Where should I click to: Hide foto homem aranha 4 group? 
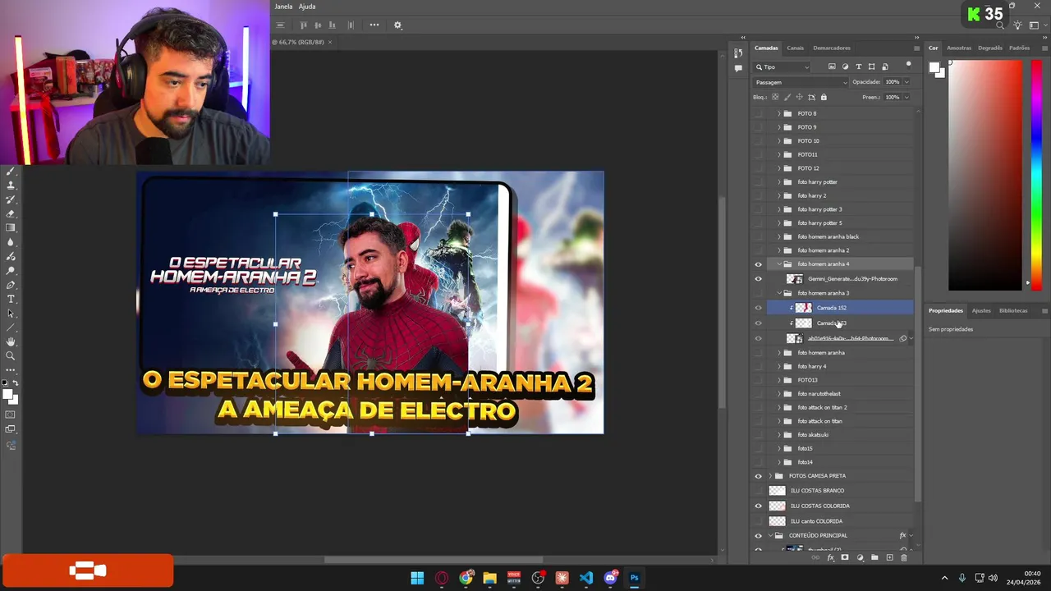[758, 264]
